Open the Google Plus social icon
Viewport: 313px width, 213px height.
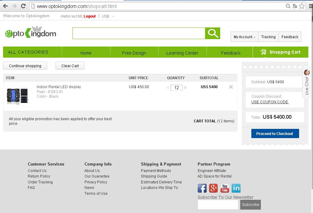pyautogui.click(x=213, y=188)
